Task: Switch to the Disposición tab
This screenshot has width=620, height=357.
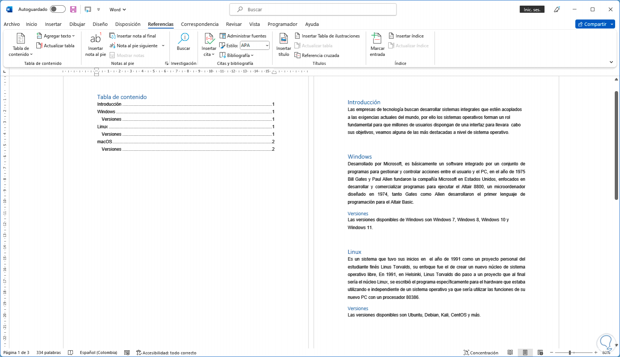Action: coord(128,24)
